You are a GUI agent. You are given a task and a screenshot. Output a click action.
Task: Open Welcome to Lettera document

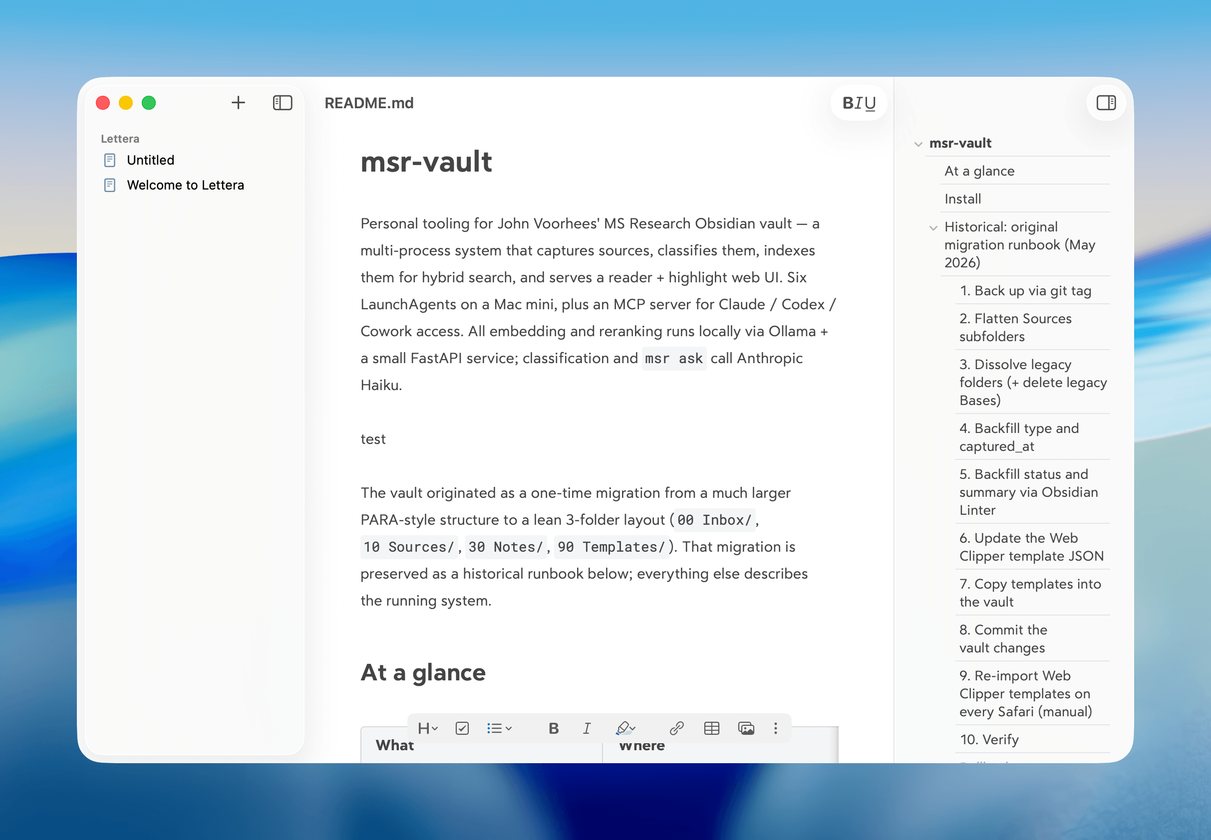tap(185, 185)
